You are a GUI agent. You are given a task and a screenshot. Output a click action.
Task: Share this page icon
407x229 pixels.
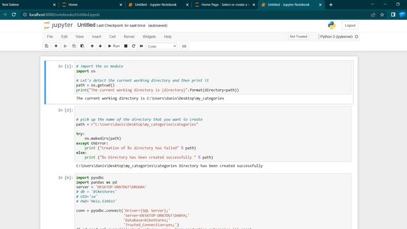pyautogui.click(x=373, y=15)
